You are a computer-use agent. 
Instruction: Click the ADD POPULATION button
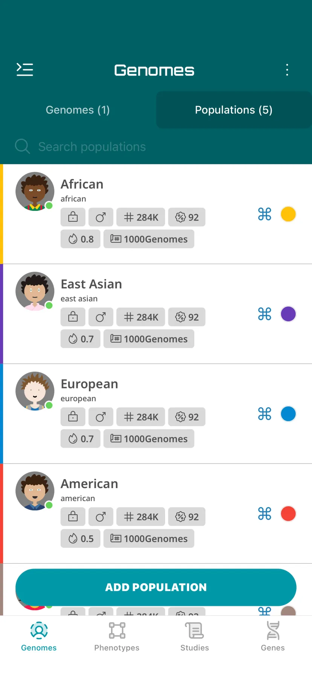click(156, 587)
